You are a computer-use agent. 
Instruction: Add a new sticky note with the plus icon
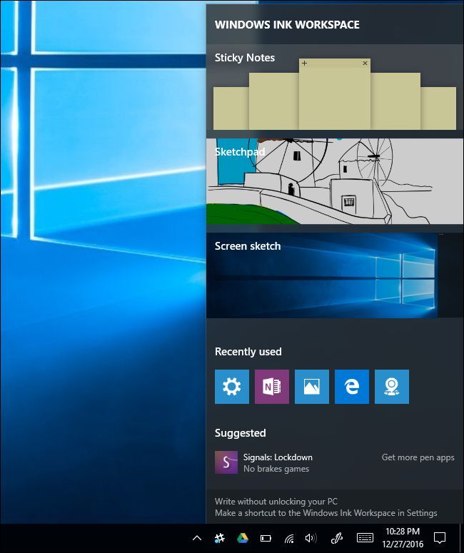[x=304, y=63]
